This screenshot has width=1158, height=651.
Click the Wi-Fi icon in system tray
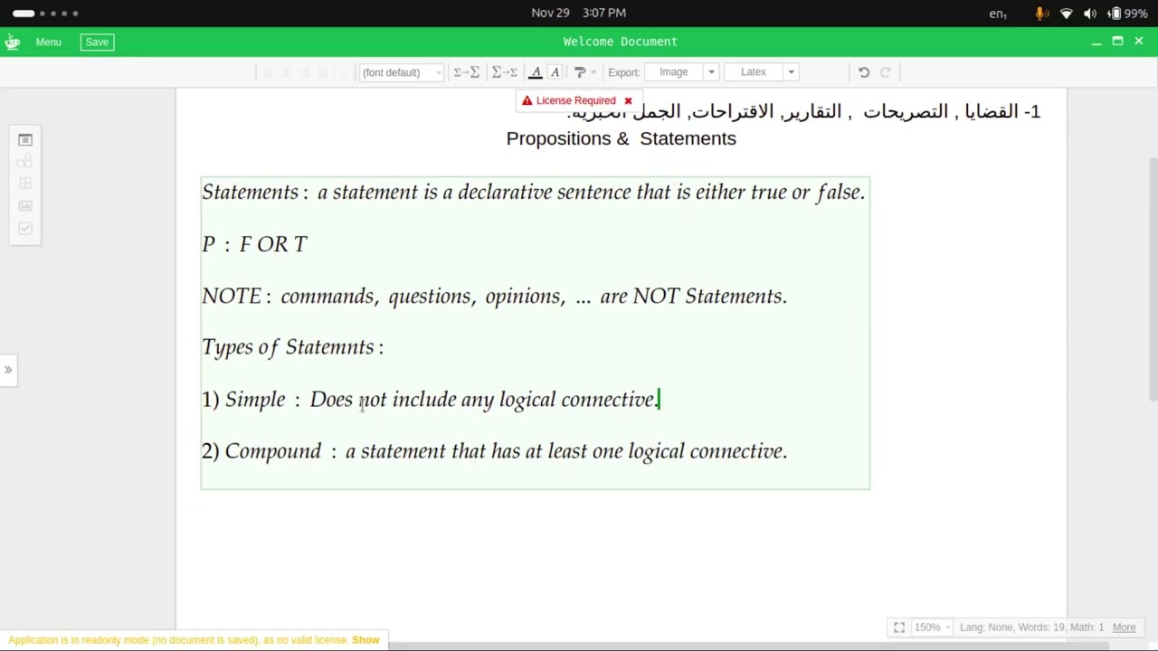[1066, 14]
